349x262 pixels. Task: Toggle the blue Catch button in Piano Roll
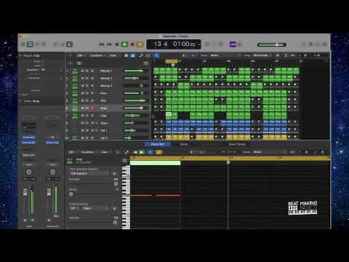pyautogui.click(x=151, y=152)
